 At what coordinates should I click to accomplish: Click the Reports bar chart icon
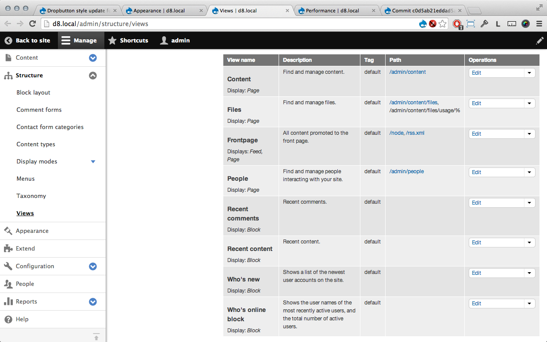[x=8, y=301]
